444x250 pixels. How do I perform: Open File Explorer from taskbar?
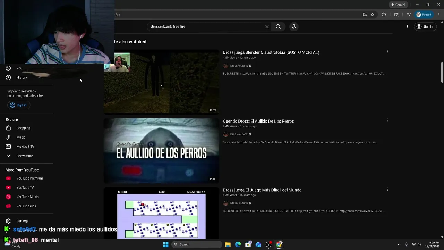[228, 244]
